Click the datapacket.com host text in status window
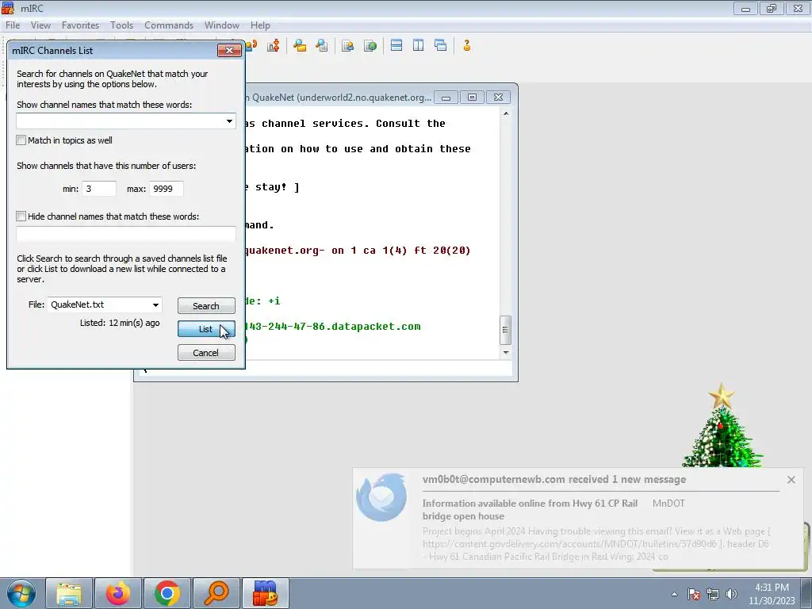This screenshot has height=609, width=812. (331, 326)
